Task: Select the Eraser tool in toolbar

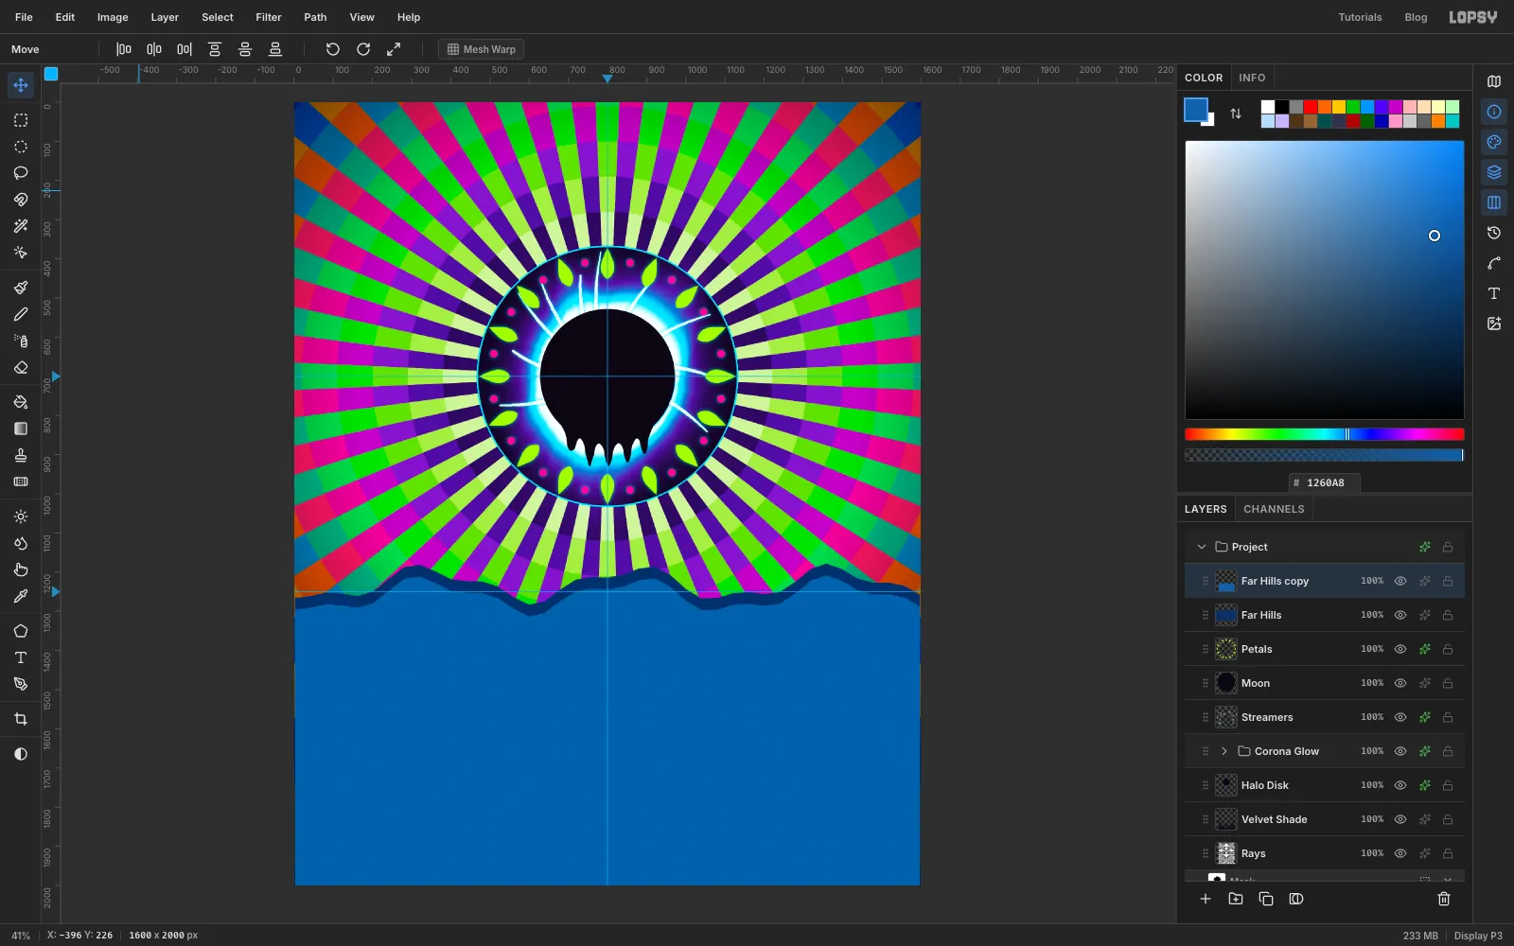Action: tap(21, 367)
